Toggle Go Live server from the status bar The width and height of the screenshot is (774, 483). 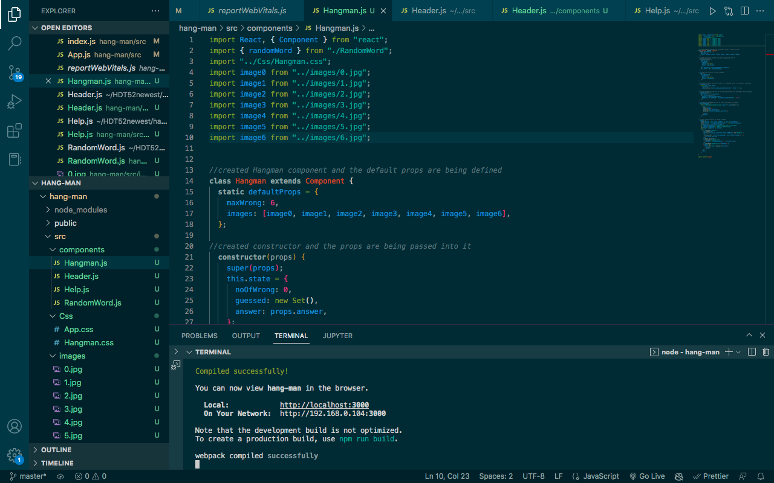(x=647, y=476)
